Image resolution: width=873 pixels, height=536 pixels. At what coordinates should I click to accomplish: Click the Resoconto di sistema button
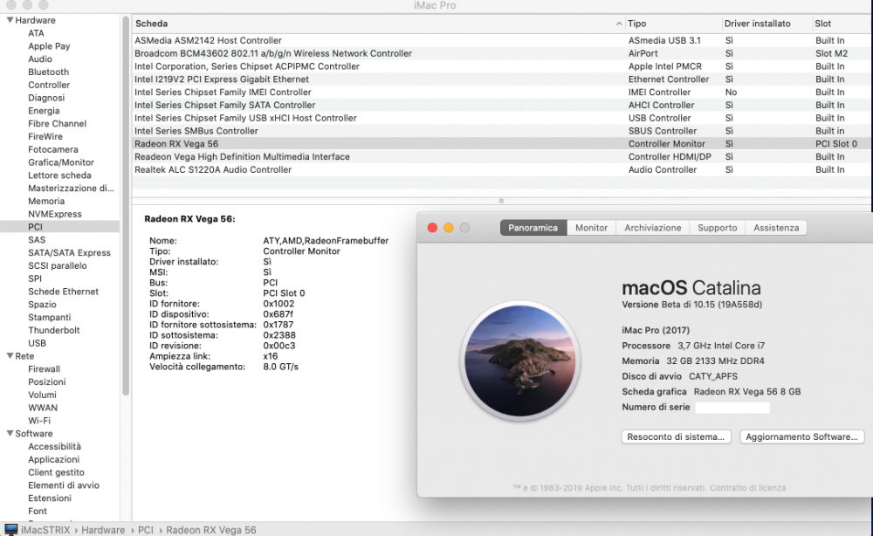click(x=676, y=437)
